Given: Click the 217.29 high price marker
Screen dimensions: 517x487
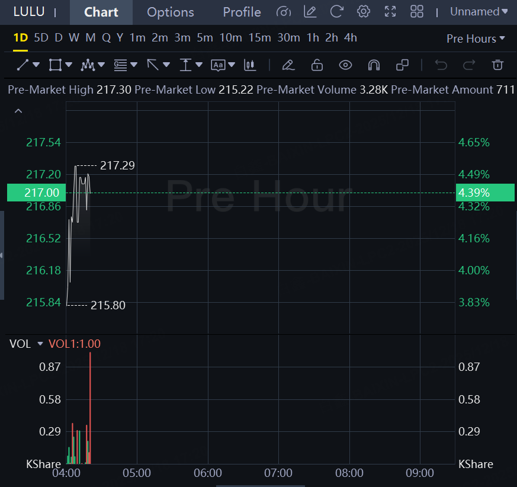Looking at the screenshot, I should 117,165.
